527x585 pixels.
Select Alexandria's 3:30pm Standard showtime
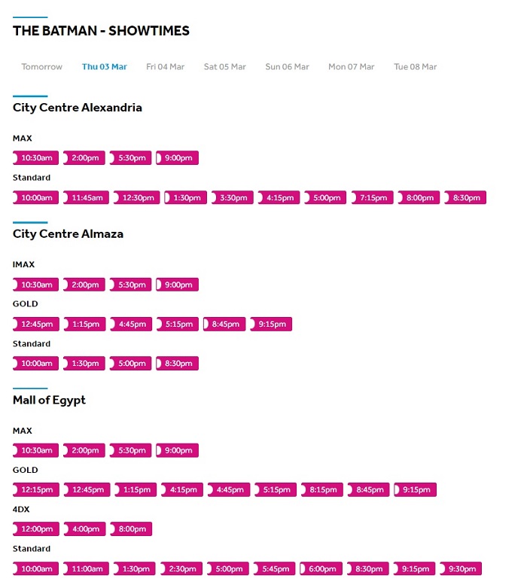click(233, 198)
